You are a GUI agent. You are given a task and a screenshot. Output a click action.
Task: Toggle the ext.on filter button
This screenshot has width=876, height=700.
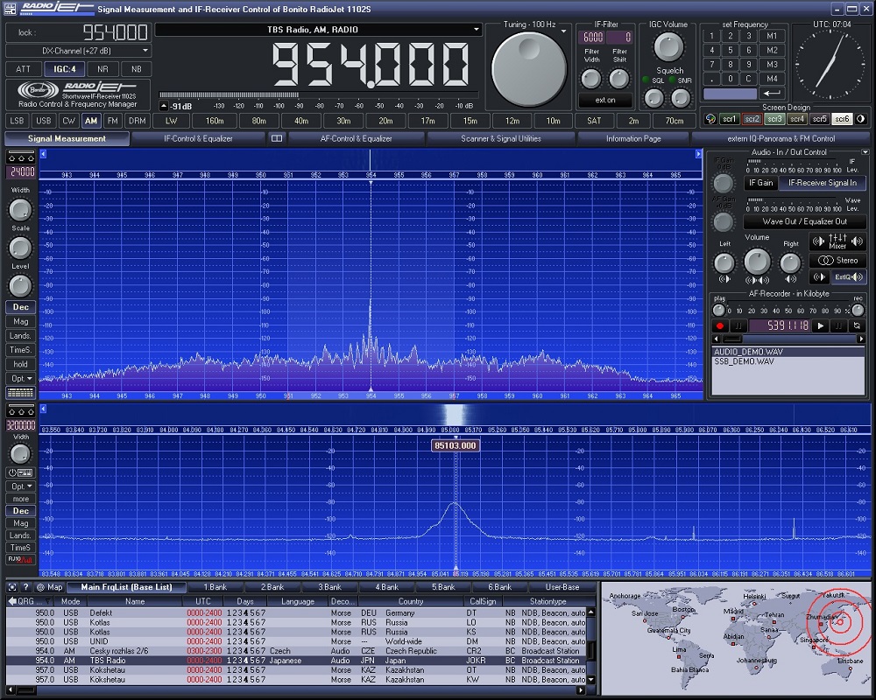(x=605, y=100)
